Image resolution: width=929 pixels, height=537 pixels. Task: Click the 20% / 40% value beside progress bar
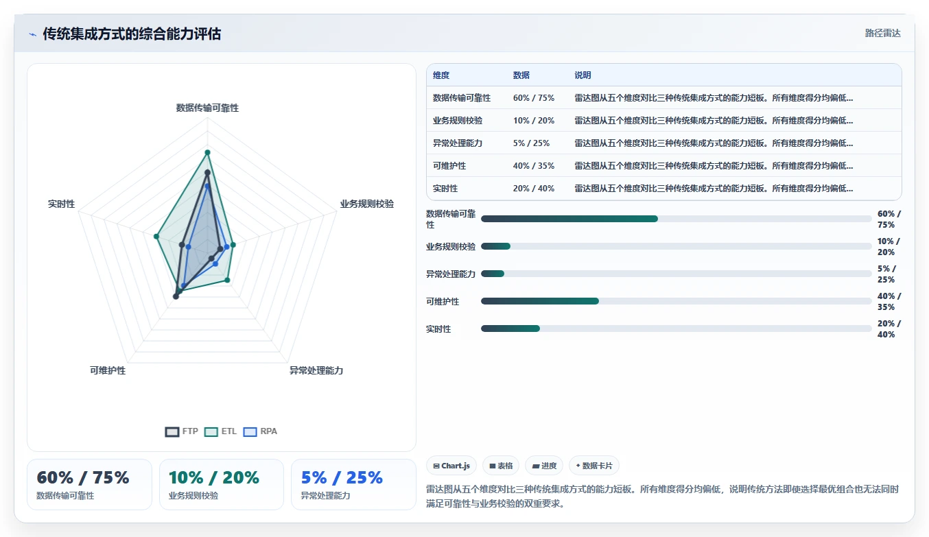pyautogui.click(x=889, y=329)
